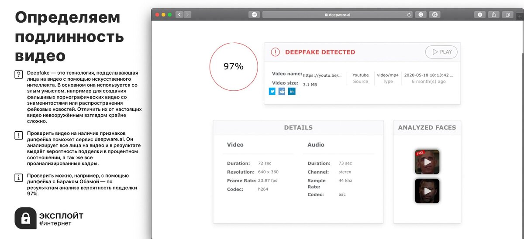Click the ABP adblock extension icon
Image resolution: width=524 pixels, height=239 pixels.
(255, 14)
